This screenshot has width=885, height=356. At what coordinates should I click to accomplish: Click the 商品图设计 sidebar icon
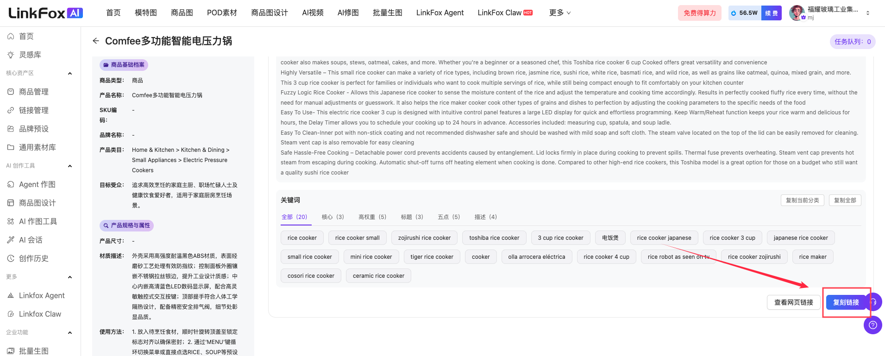click(x=11, y=203)
